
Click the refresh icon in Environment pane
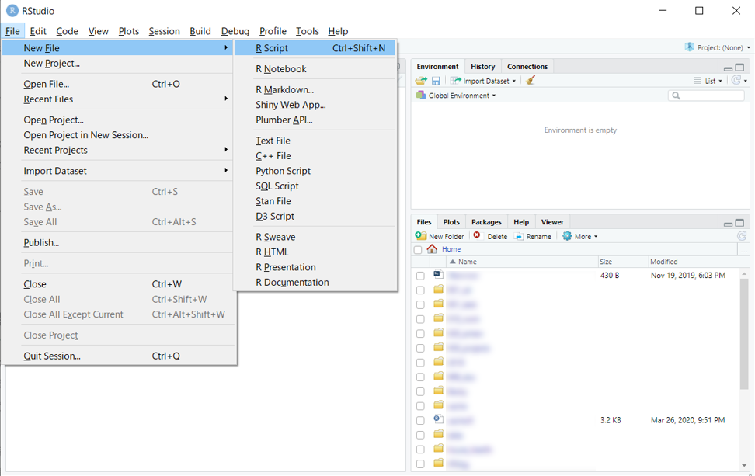736,81
